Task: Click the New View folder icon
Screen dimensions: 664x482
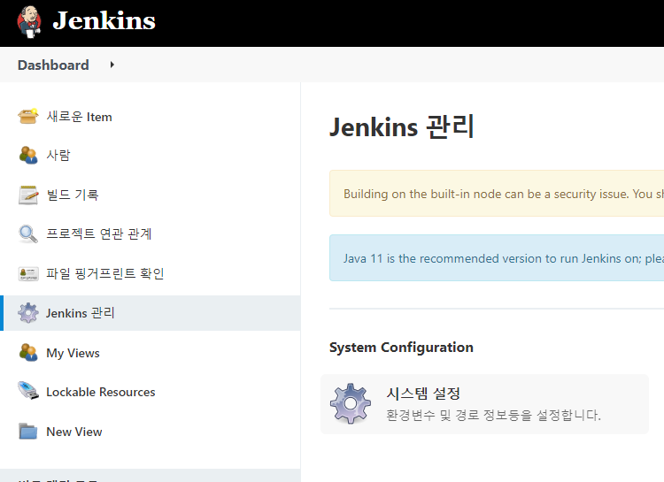Action: pos(28,432)
